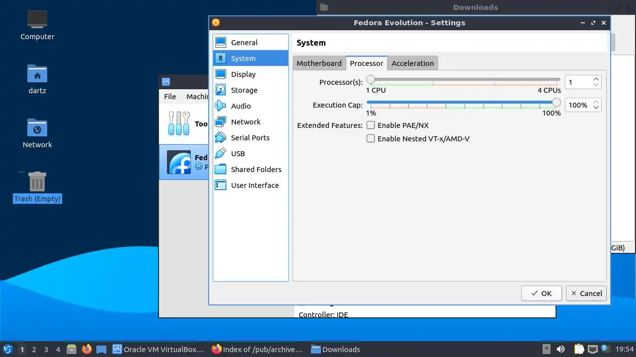Decrease processor count with down arrow
This screenshot has height=357, width=636.
[596, 85]
